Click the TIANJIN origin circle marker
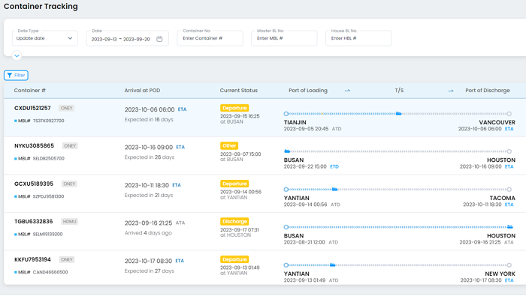 click(286, 114)
